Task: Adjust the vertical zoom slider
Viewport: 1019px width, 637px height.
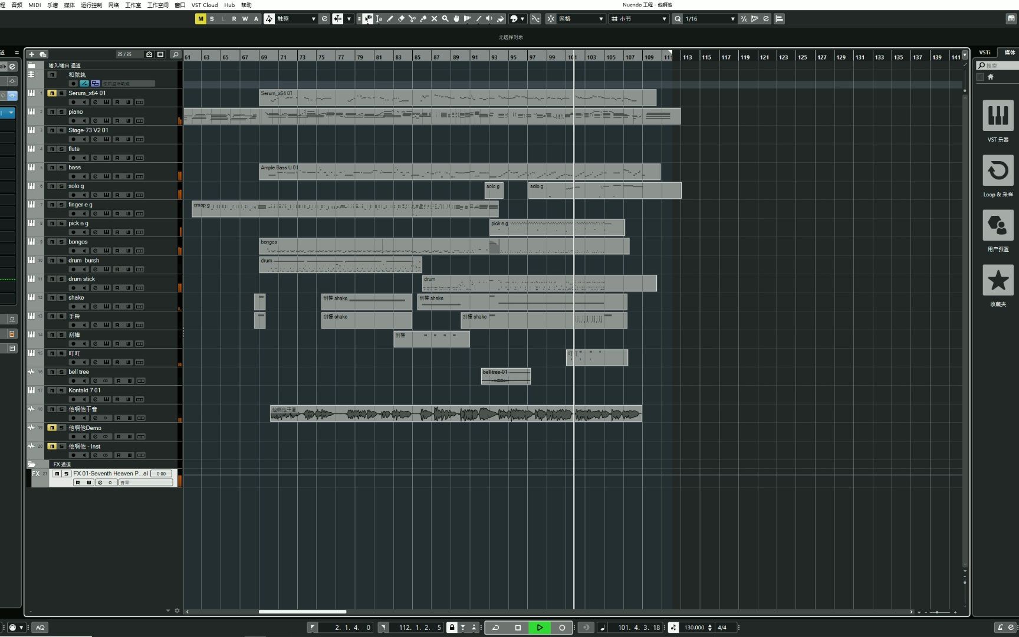Action: coord(965,582)
